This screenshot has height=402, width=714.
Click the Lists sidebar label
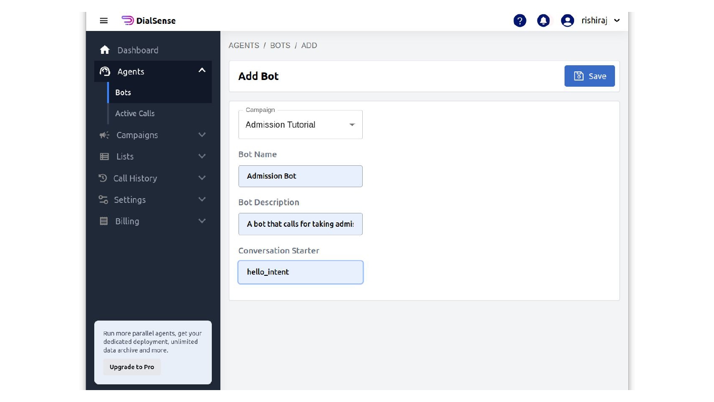[x=125, y=157]
